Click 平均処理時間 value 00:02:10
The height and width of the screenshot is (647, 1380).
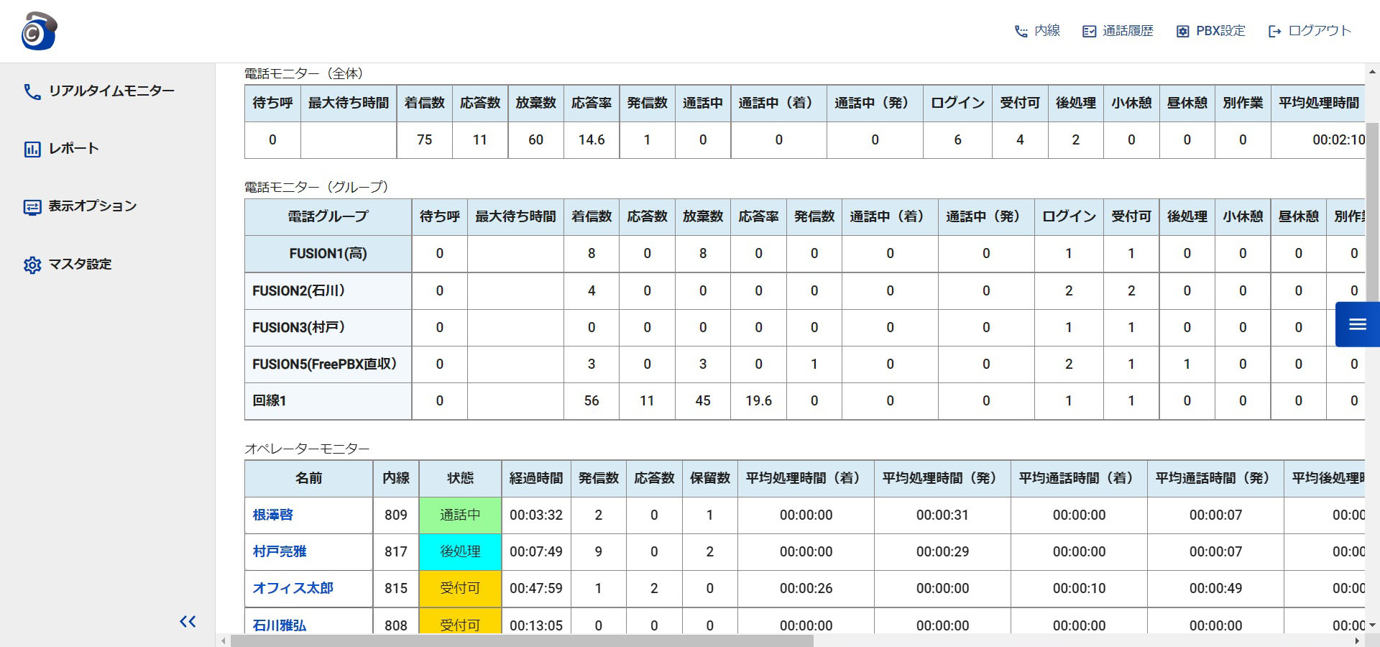[x=1338, y=139]
